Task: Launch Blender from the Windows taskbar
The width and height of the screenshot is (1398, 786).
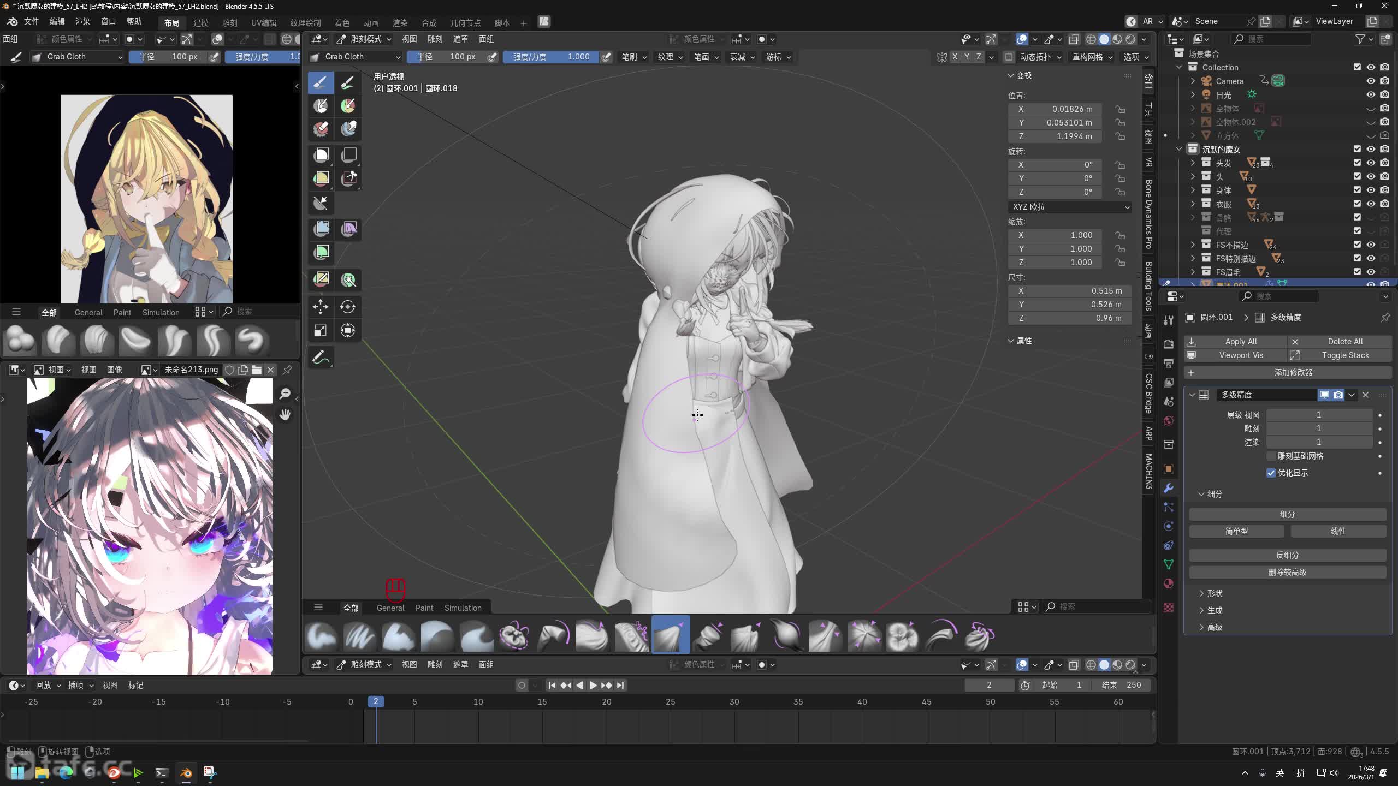Action: tap(186, 772)
